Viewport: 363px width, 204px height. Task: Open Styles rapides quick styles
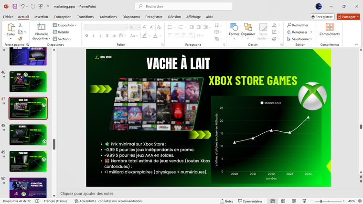coord(263,31)
